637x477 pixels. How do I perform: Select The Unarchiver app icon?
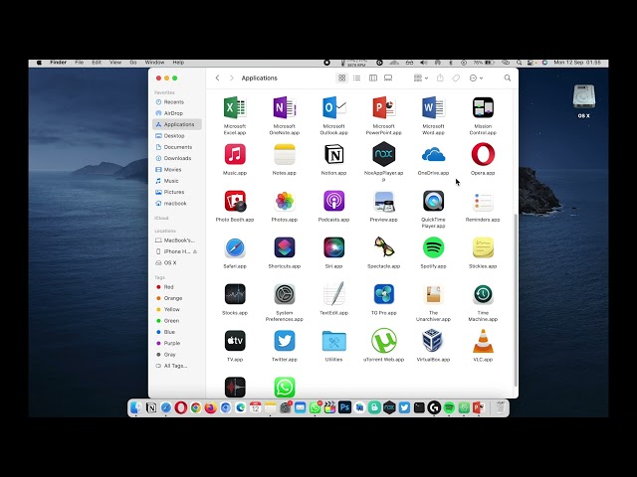point(433,294)
